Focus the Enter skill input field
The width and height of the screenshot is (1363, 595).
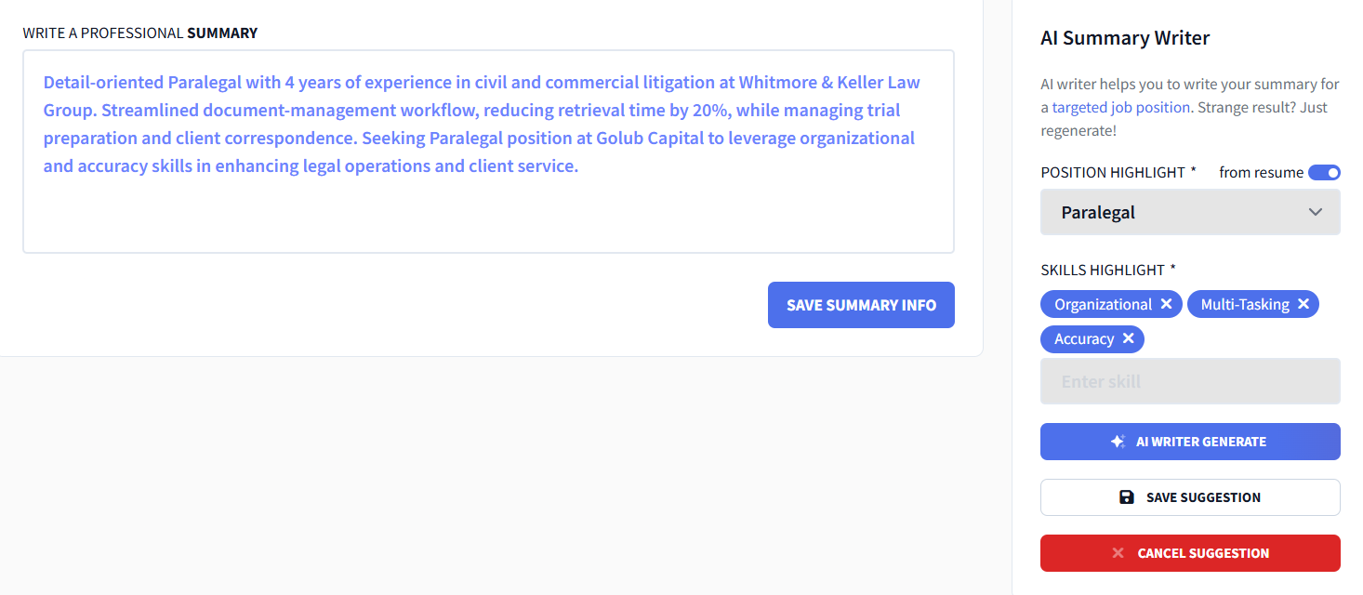1190,381
